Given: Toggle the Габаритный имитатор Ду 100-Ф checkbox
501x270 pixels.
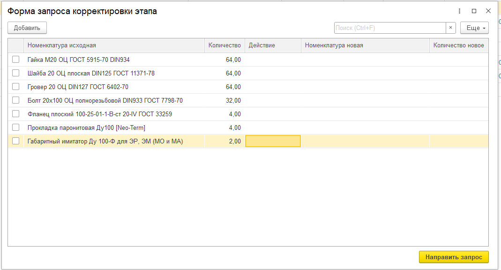Looking at the screenshot, I should 15,141.
